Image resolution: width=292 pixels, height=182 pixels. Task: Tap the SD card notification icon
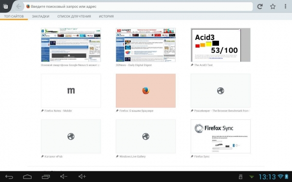pos(240,177)
